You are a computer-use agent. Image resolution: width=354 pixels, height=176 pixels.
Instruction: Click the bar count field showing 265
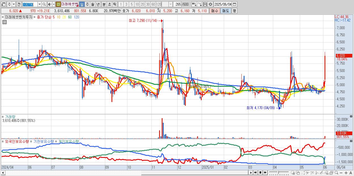coord(177,4)
